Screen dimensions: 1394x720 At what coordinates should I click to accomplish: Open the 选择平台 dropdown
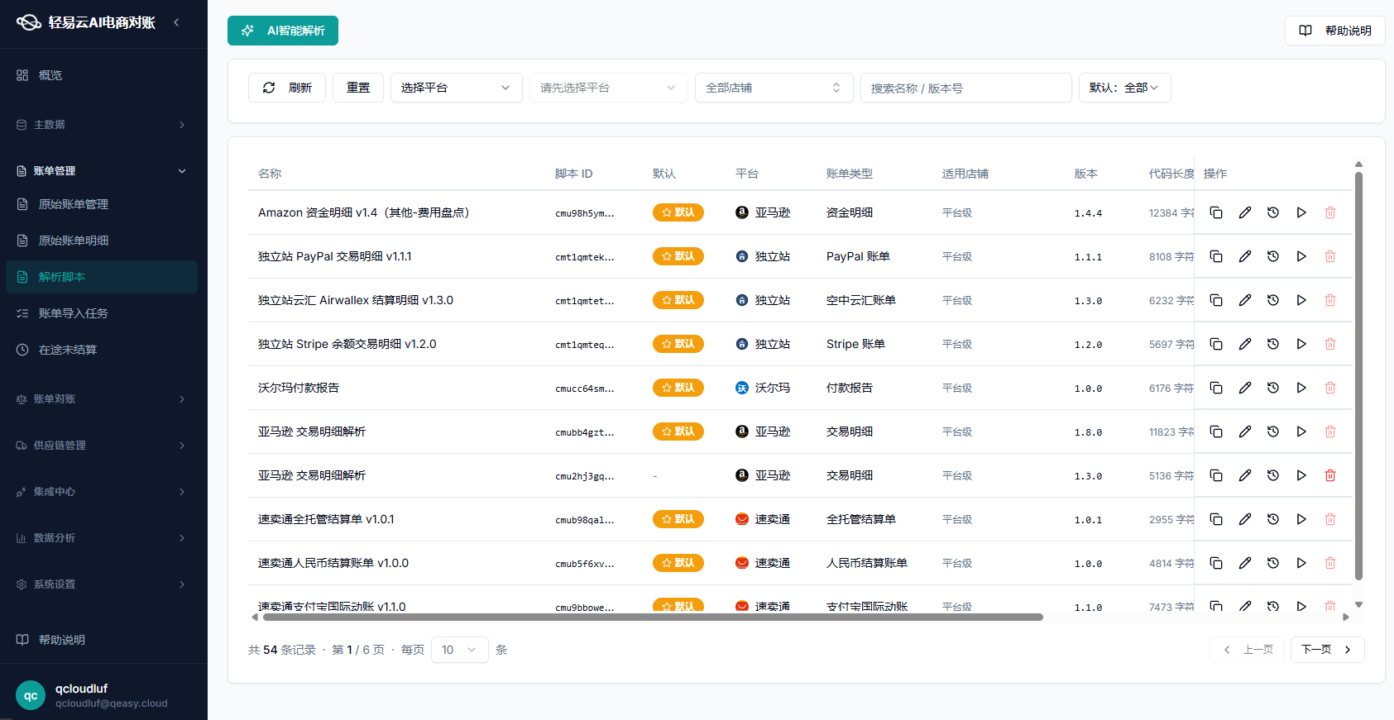(x=456, y=88)
